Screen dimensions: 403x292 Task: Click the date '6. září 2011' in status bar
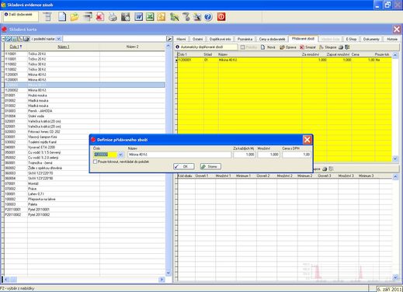point(389,289)
